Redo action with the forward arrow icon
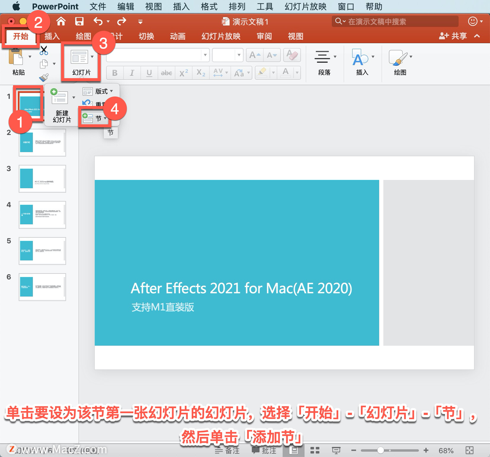Viewport: 490px width, 457px height. [121, 21]
